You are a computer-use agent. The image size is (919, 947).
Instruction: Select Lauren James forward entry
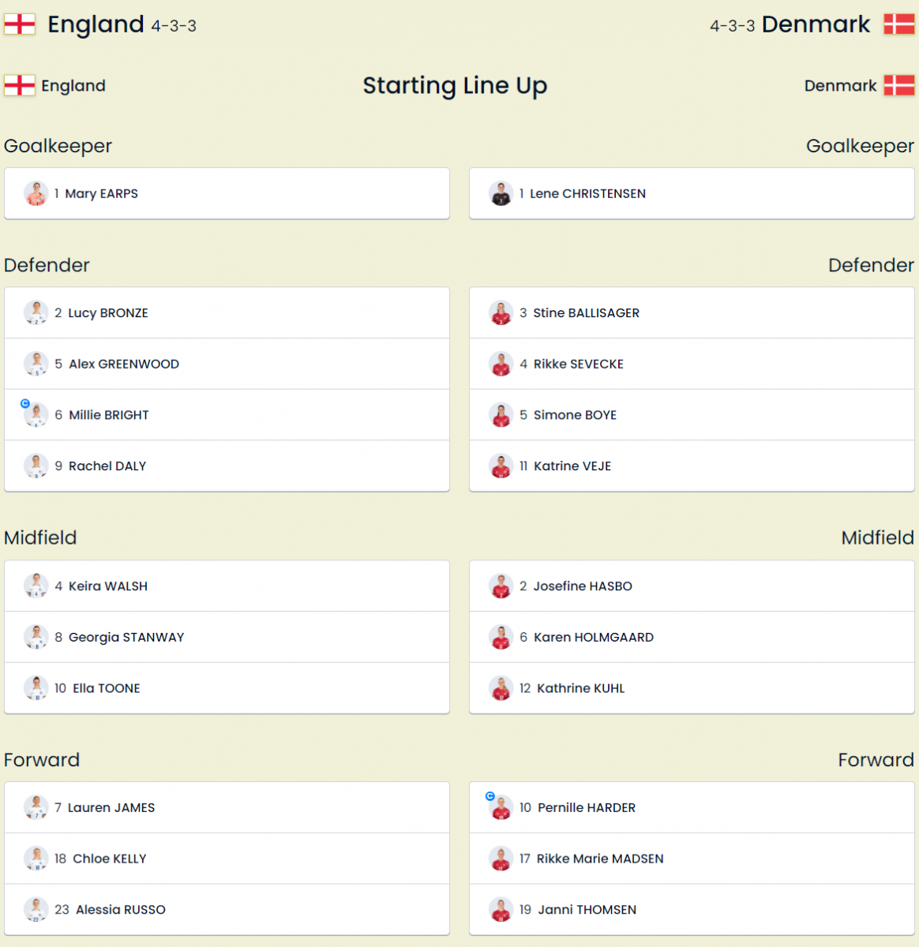tap(227, 807)
